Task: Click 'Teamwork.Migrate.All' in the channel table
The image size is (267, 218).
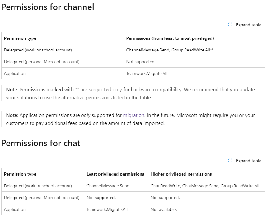Action: [147, 74]
